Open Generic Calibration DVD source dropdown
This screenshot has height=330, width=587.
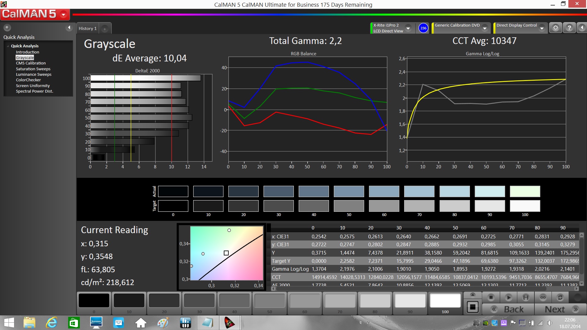pyautogui.click(x=485, y=28)
